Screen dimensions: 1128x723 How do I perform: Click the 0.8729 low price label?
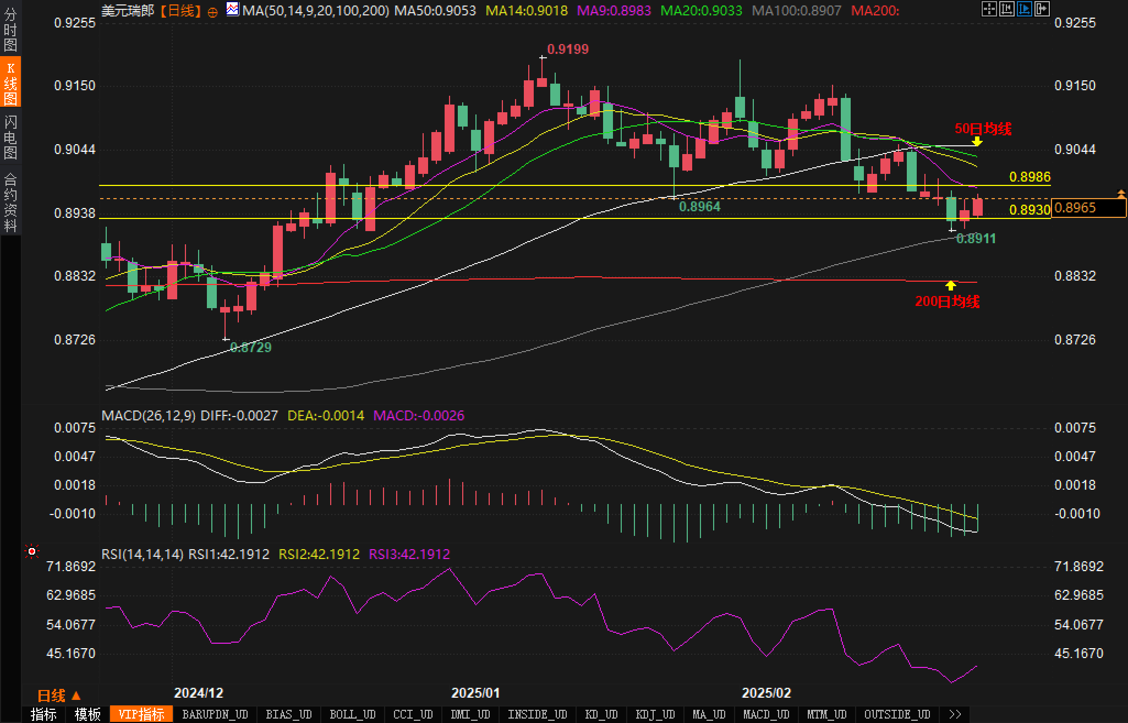coord(251,347)
